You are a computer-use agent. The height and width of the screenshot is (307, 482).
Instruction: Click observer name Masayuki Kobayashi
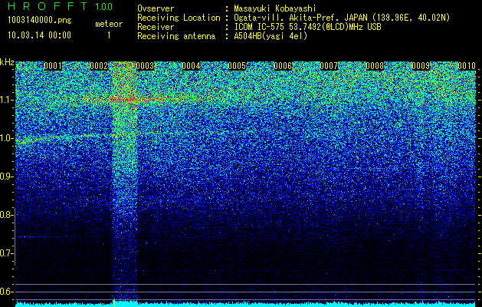[274, 8]
